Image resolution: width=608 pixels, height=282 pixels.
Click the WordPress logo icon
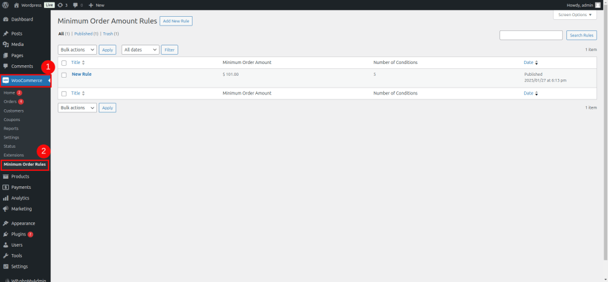pyautogui.click(x=6, y=5)
